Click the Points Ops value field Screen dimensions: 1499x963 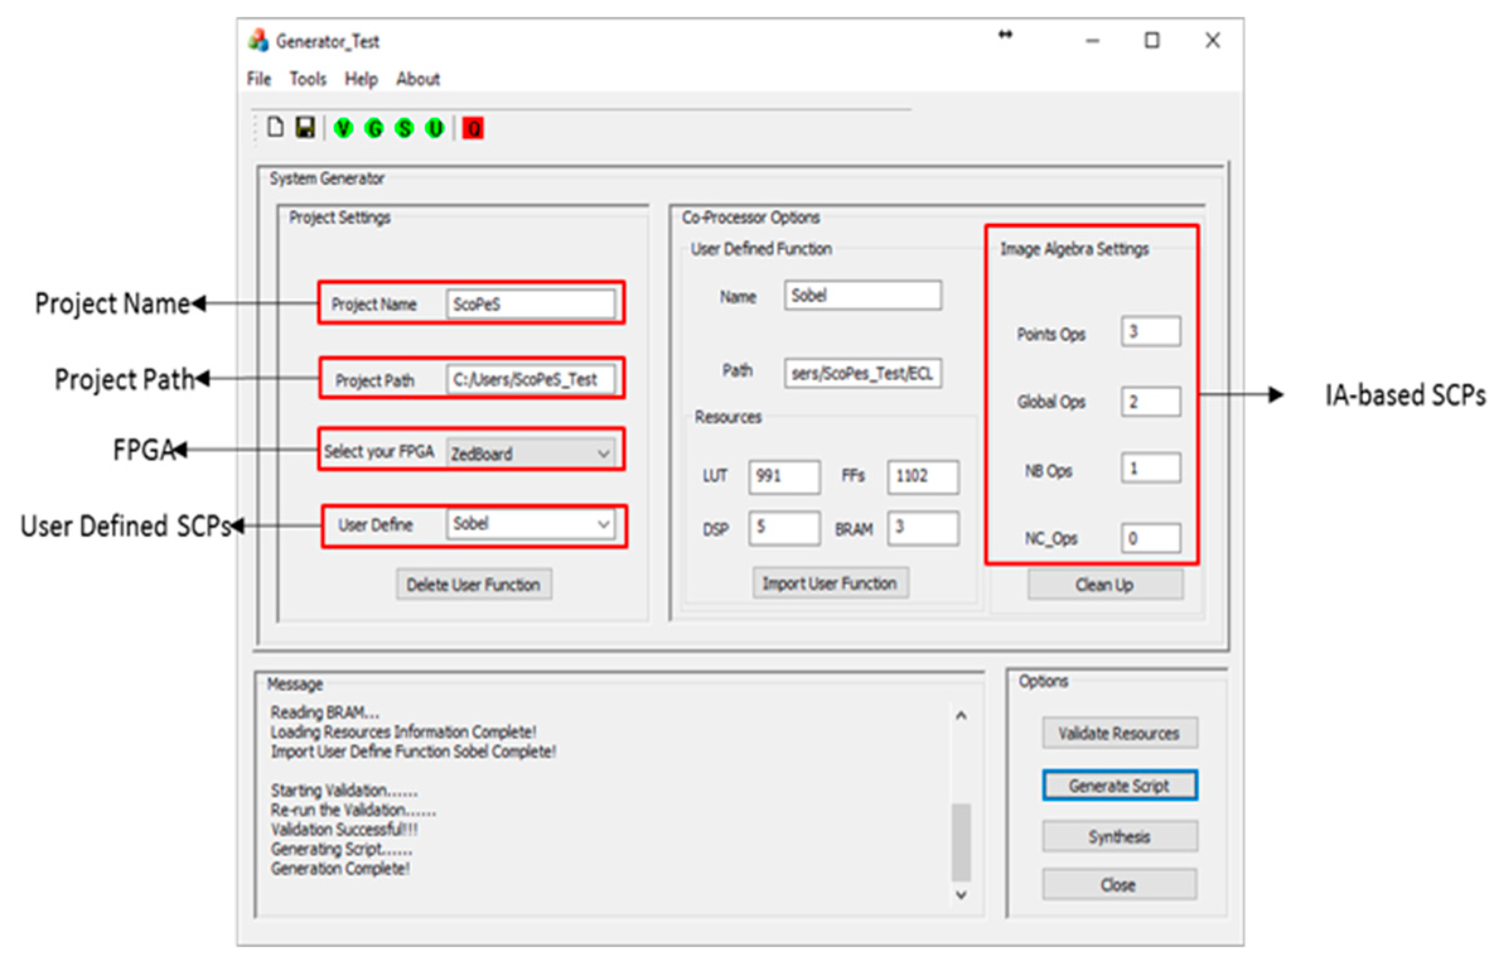point(1150,332)
